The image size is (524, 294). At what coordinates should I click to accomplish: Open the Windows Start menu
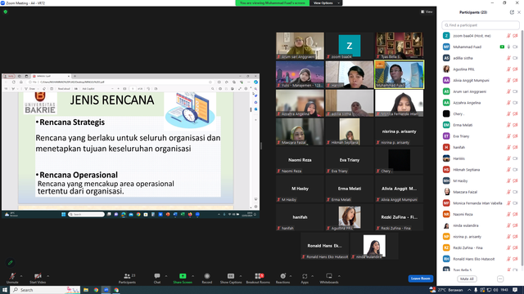(x=5, y=290)
